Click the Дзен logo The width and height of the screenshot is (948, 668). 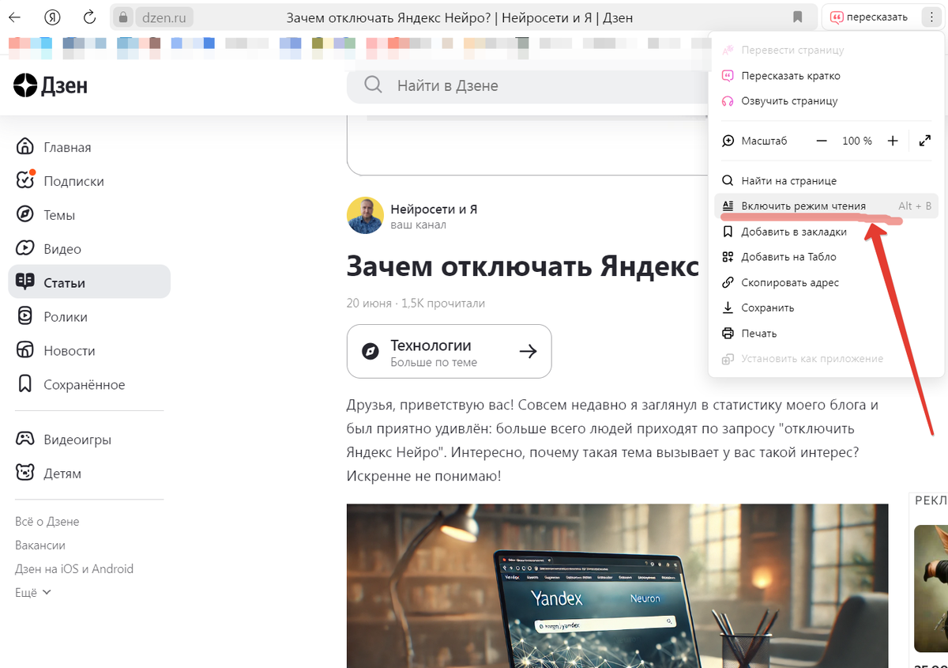[x=51, y=85]
